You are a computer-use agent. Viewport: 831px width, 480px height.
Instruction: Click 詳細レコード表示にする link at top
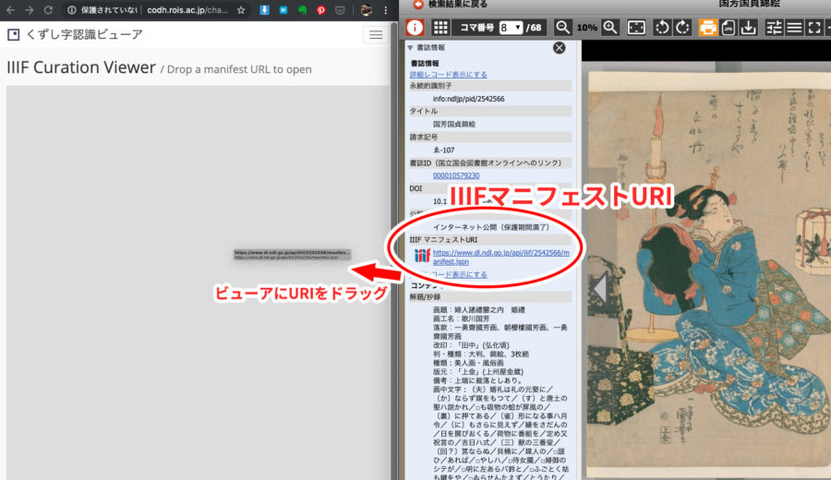pyautogui.click(x=449, y=75)
